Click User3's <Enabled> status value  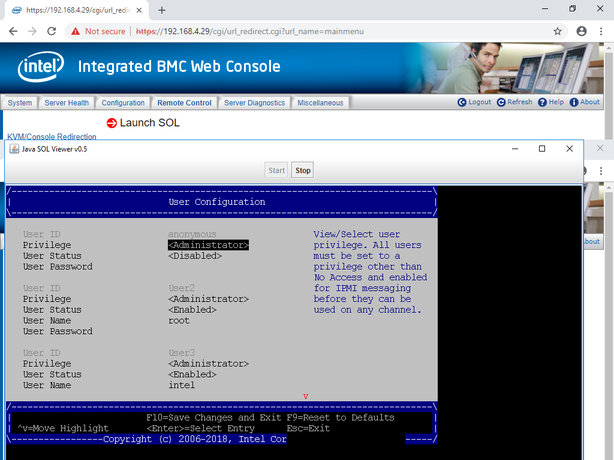click(x=192, y=374)
